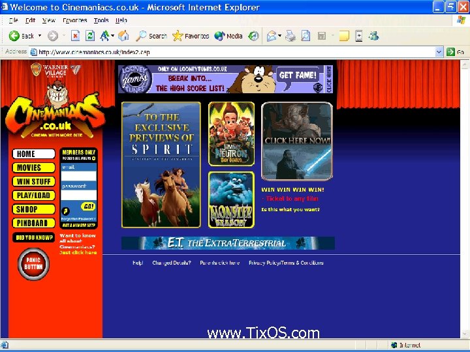Click the grayed Edit toolbar icon
This screenshot has height=352, width=470.
click(322, 36)
